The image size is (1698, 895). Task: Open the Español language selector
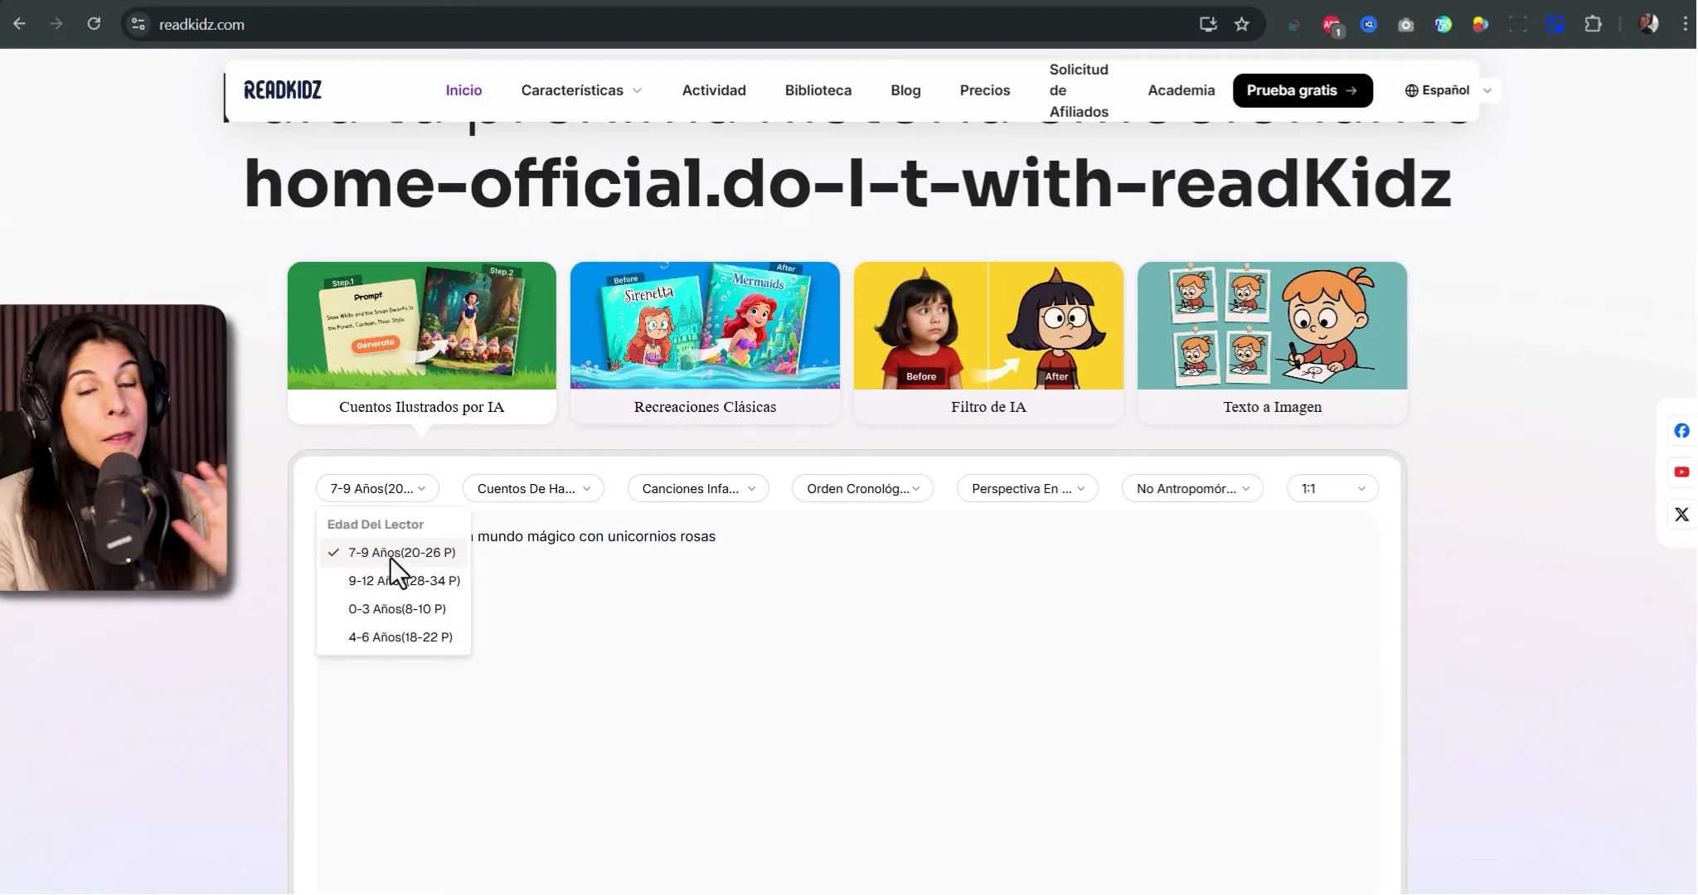[x=1447, y=90]
